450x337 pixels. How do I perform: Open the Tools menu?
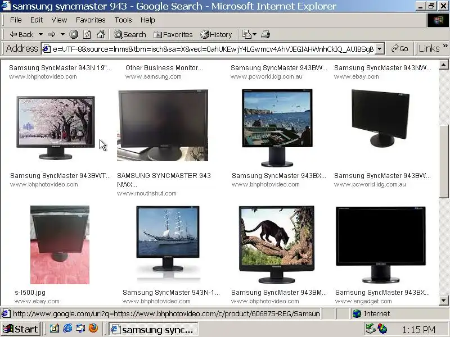click(123, 20)
